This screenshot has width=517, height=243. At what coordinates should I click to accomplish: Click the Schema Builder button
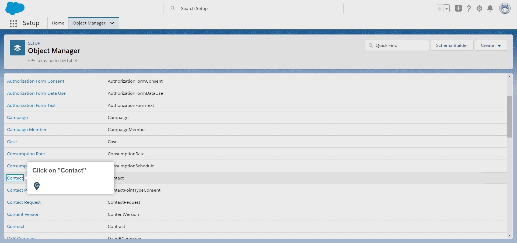(x=452, y=45)
